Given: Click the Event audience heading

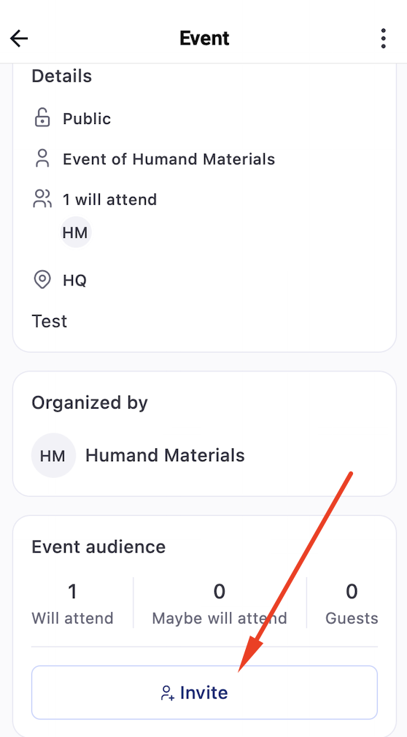Looking at the screenshot, I should pos(98,547).
